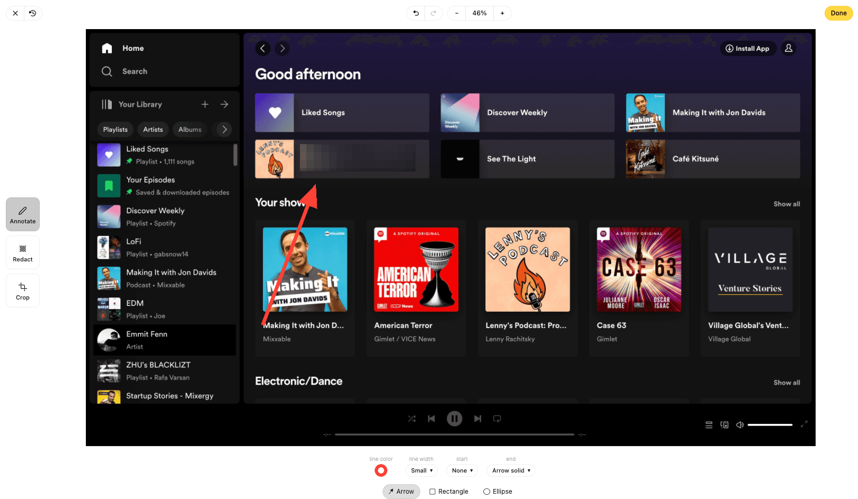Select the Annotate tool

[23, 214]
